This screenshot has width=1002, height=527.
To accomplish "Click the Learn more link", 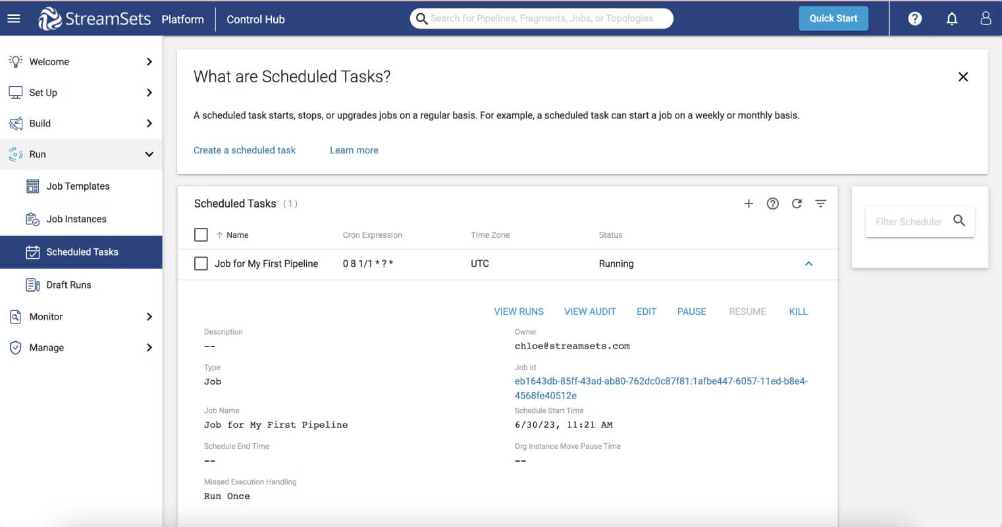I will coord(354,150).
